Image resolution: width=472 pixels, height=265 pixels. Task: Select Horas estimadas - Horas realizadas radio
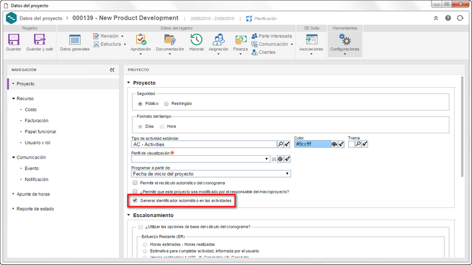pyautogui.click(x=145, y=245)
